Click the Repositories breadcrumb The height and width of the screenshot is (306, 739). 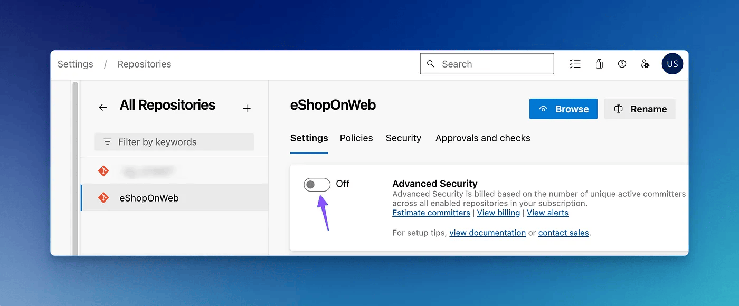click(144, 64)
